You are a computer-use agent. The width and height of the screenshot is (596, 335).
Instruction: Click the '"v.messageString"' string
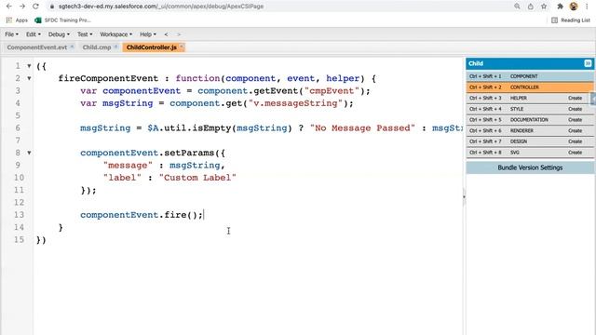click(x=295, y=103)
